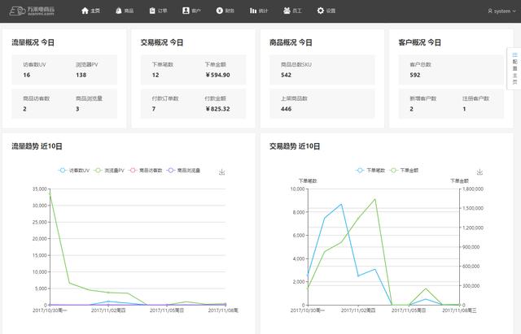Select the 客户 customer icon in navbar
Image resolution: width=521 pixels, height=334 pixels.
click(x=186, y=11)
